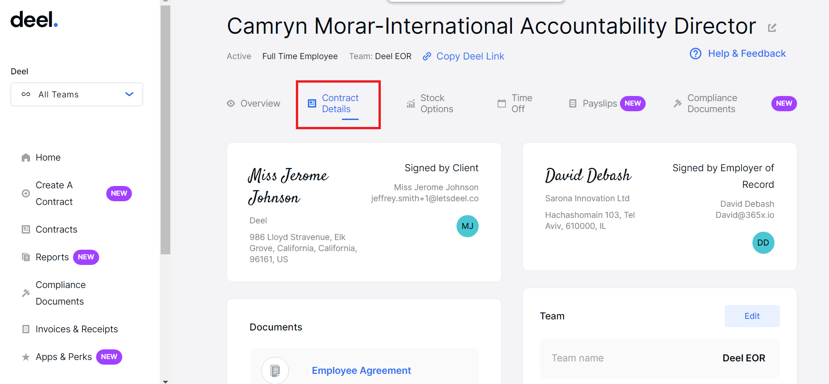Click the Create A Contract plus icon
Viewport: 829px width, 384px height.
tap(26, 193)
